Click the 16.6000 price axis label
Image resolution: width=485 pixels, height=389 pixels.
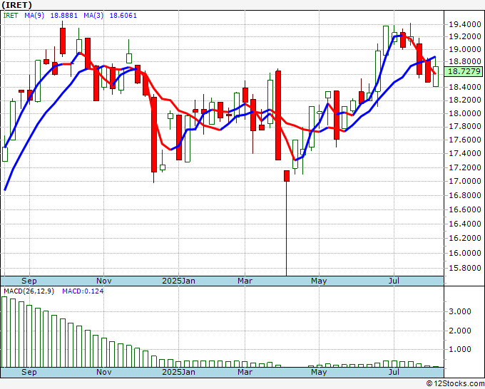[465, 209]
